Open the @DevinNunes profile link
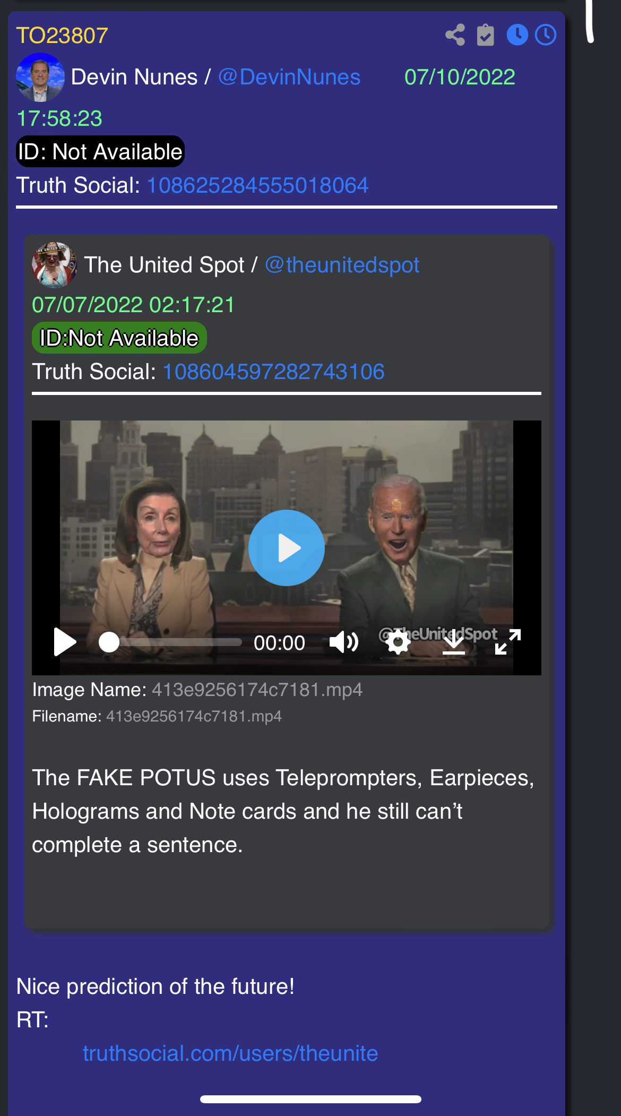 pos(289,77)
